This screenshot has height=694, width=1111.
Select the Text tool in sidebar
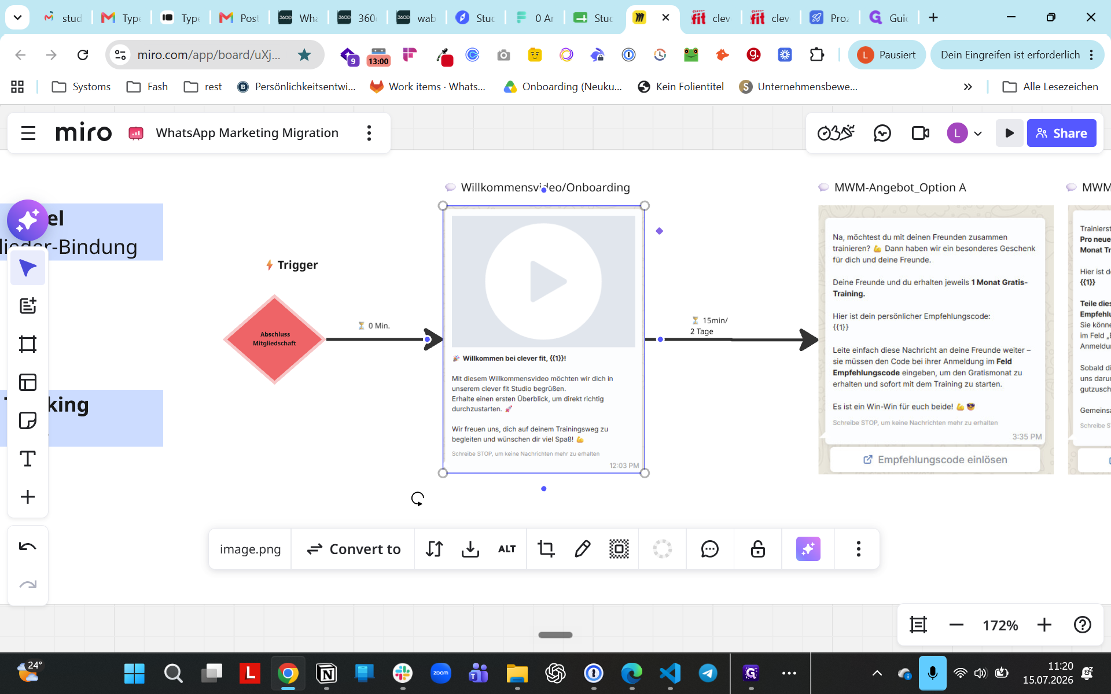click(x=28, y=459)
